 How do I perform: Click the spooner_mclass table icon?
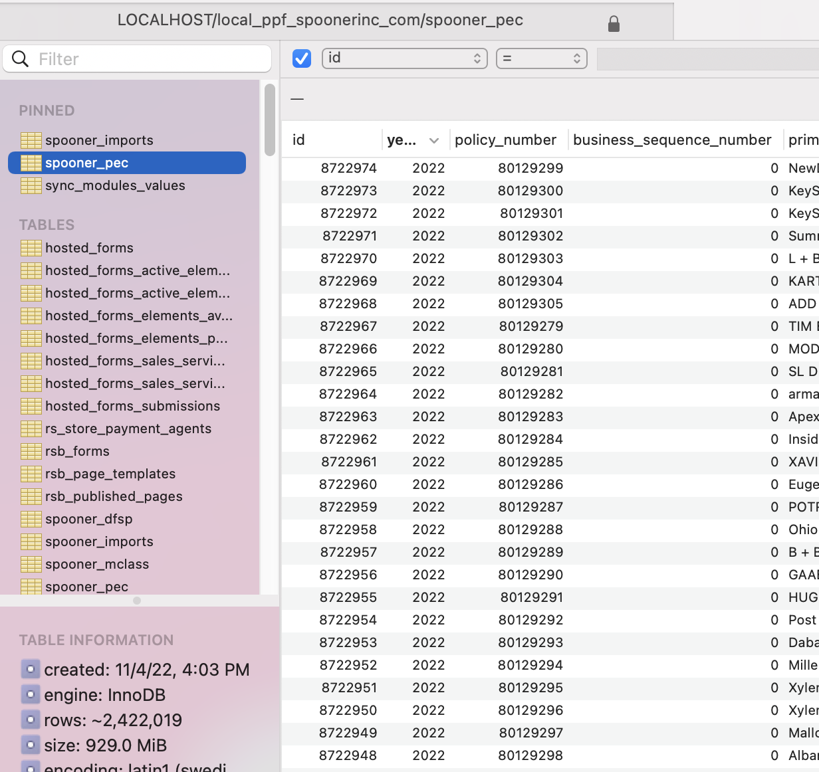(31, 564)
